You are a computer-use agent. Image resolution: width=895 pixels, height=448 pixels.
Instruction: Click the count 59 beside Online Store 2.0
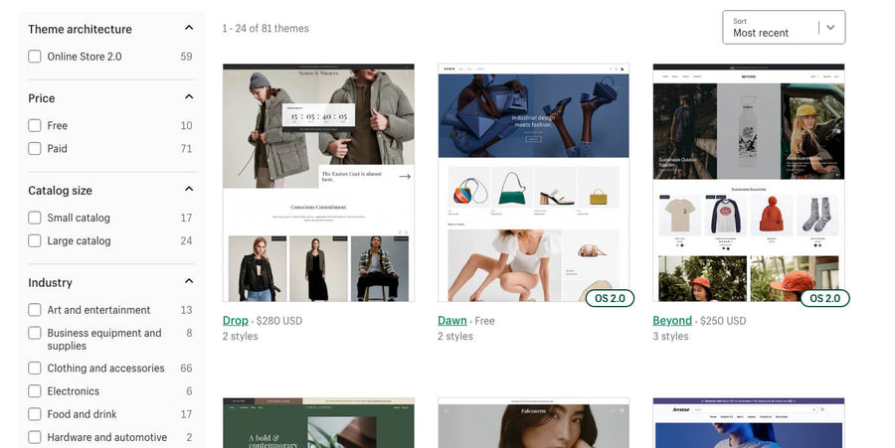186,57
